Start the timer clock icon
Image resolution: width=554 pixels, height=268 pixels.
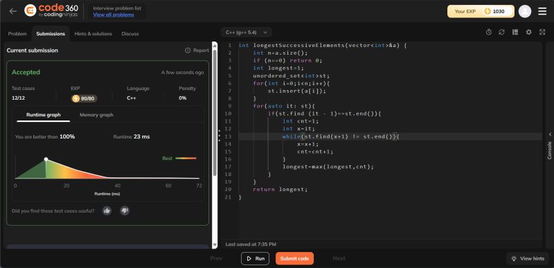tap(489, 32)
